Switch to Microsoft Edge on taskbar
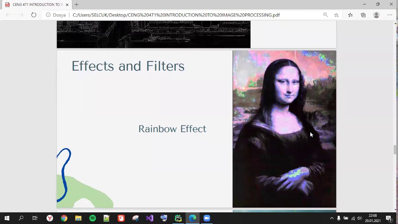This screenshot has height=224, width=398. (192, 218)
